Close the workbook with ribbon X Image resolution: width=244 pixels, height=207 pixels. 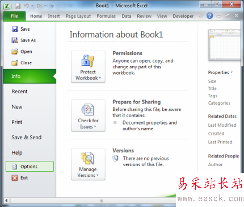coord(237,16)
